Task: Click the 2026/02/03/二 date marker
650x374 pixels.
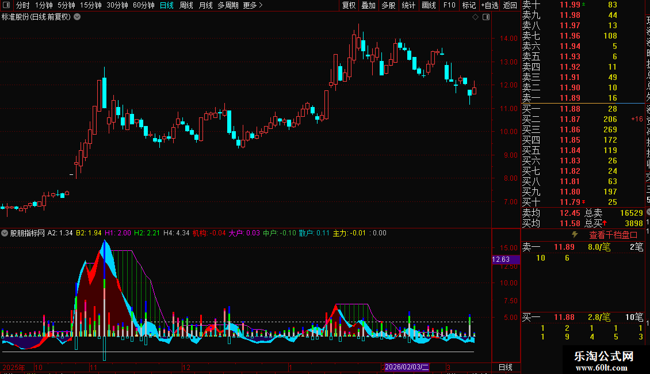Action: (406, 367)
